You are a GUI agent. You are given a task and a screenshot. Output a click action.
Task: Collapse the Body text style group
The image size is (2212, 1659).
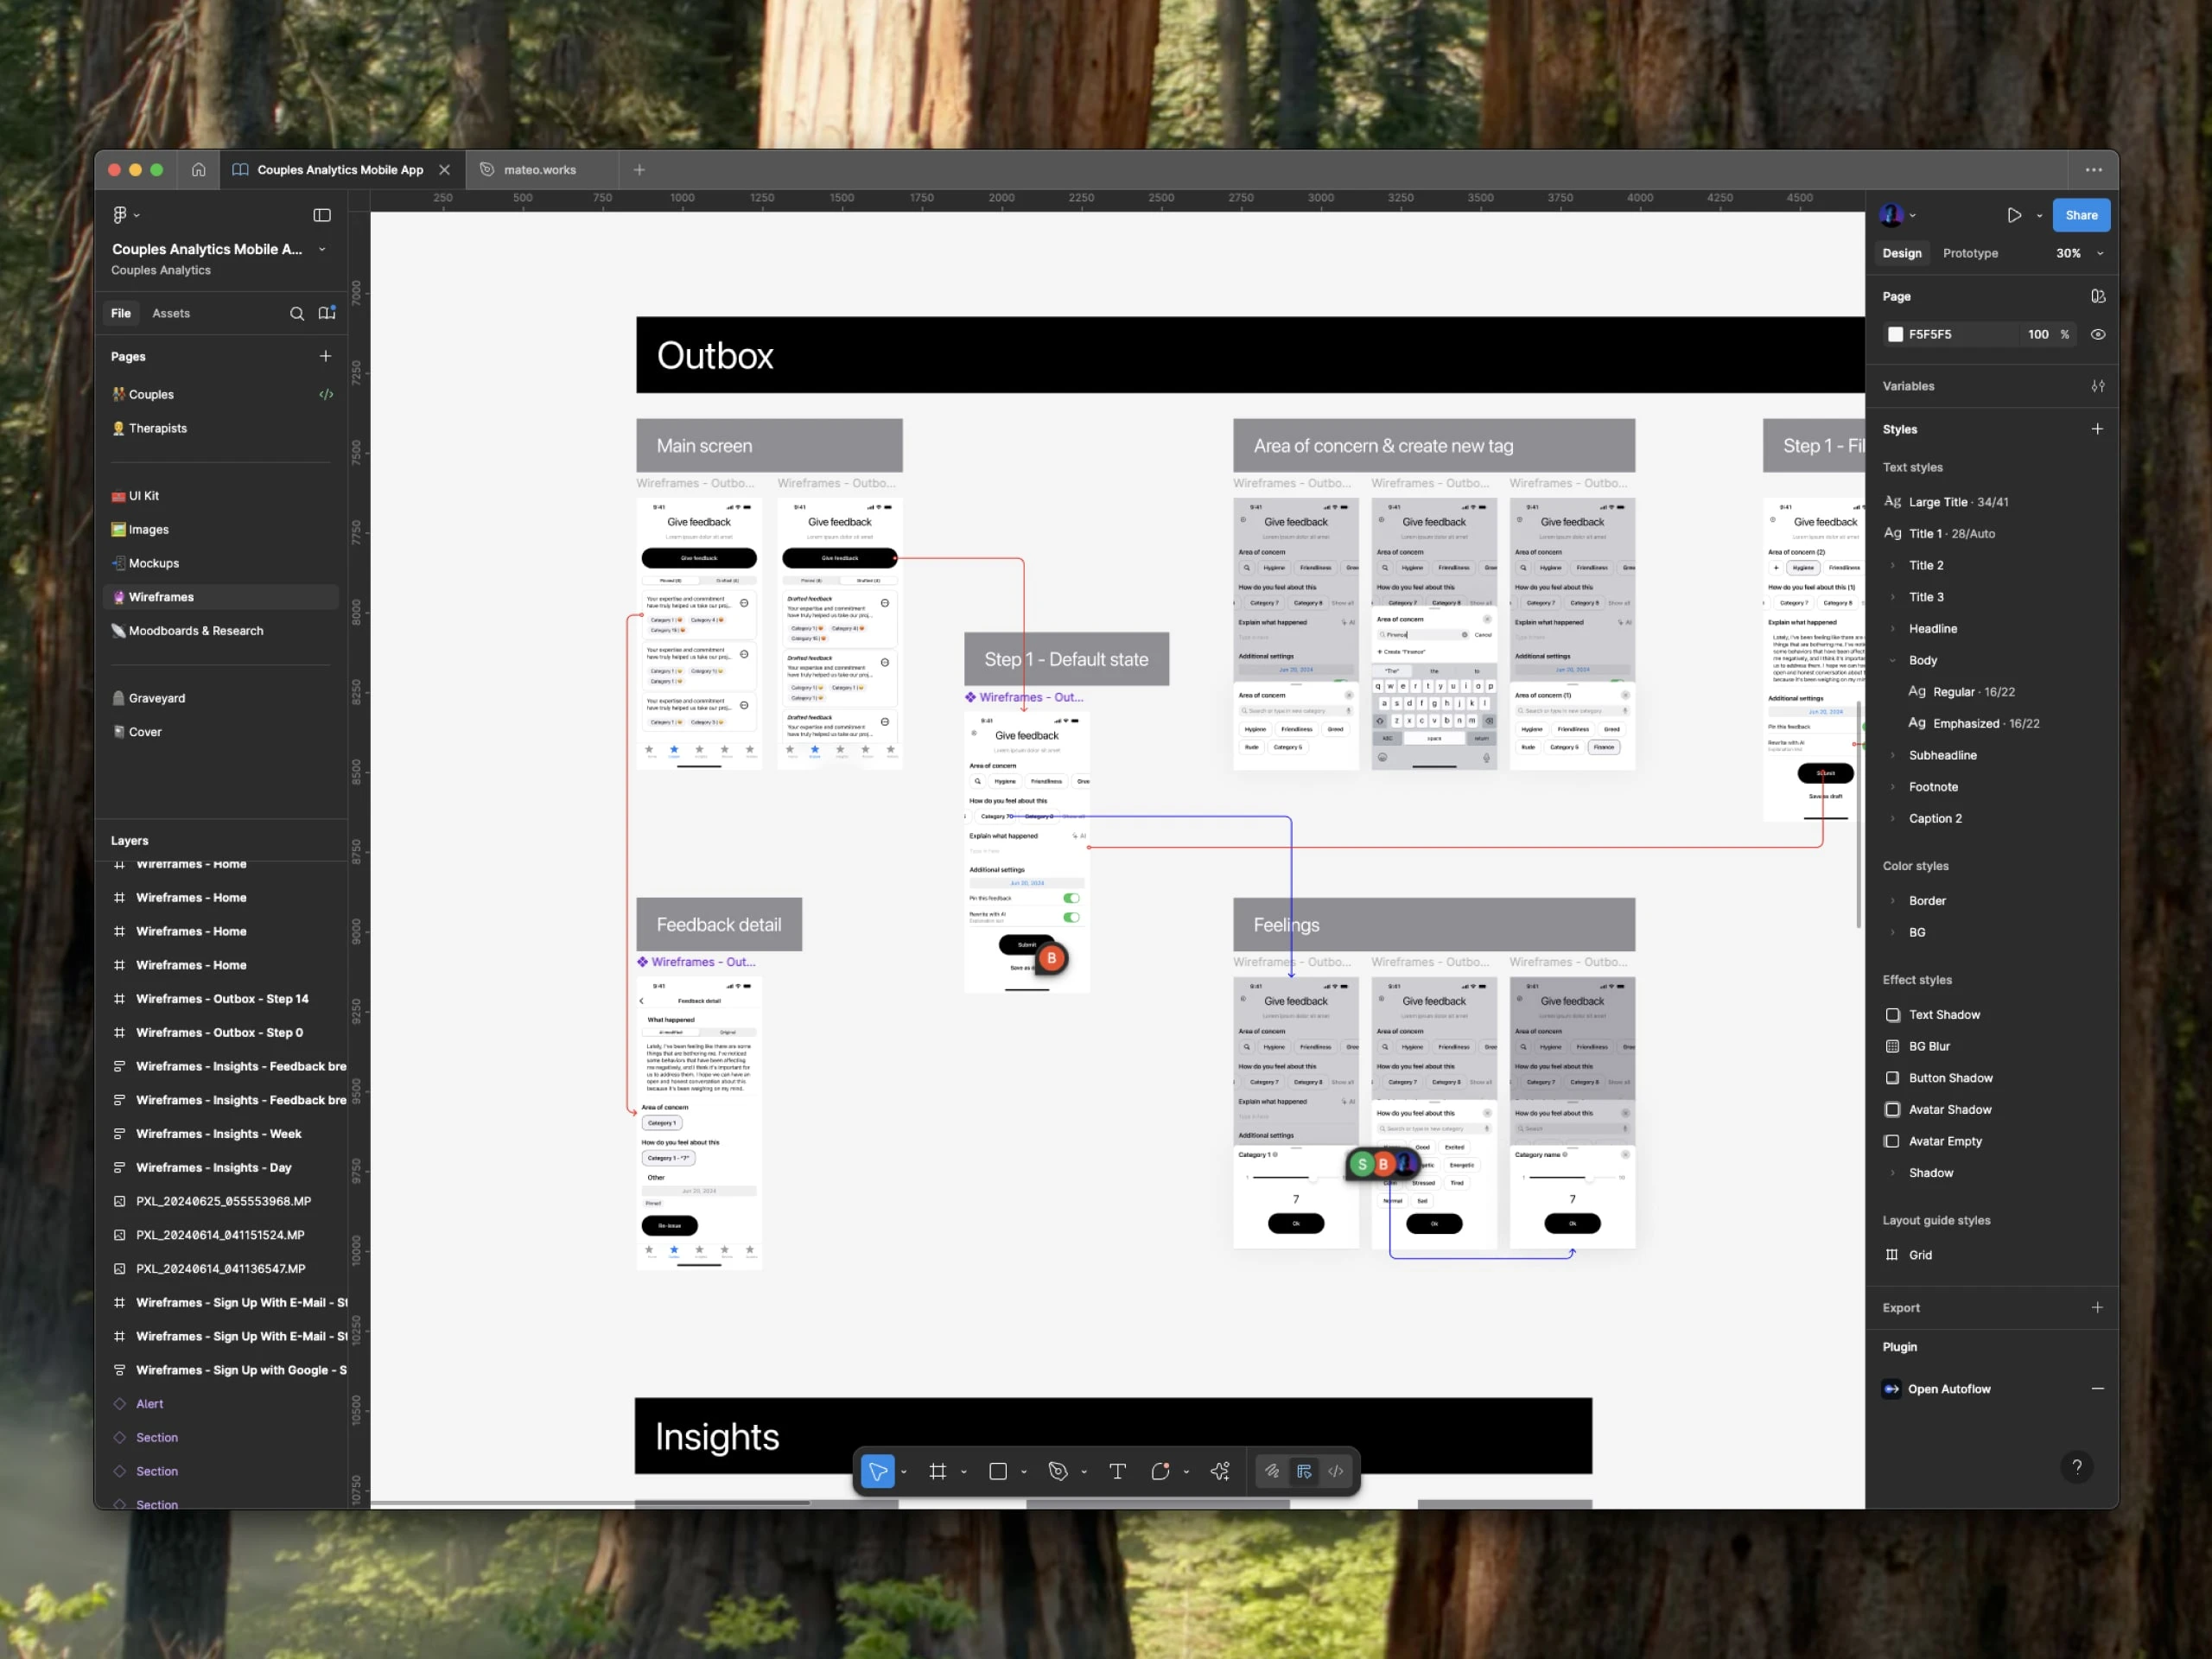[1892, 660]
